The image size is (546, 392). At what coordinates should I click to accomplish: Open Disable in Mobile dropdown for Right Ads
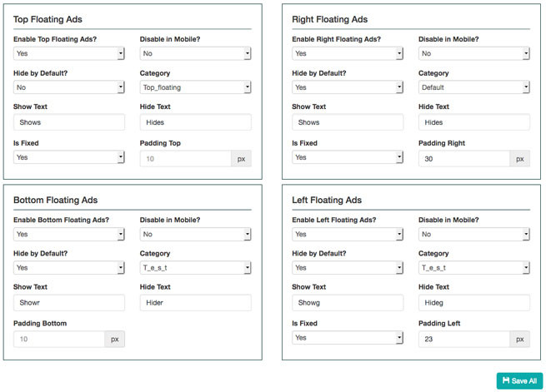tap(474, 53)
